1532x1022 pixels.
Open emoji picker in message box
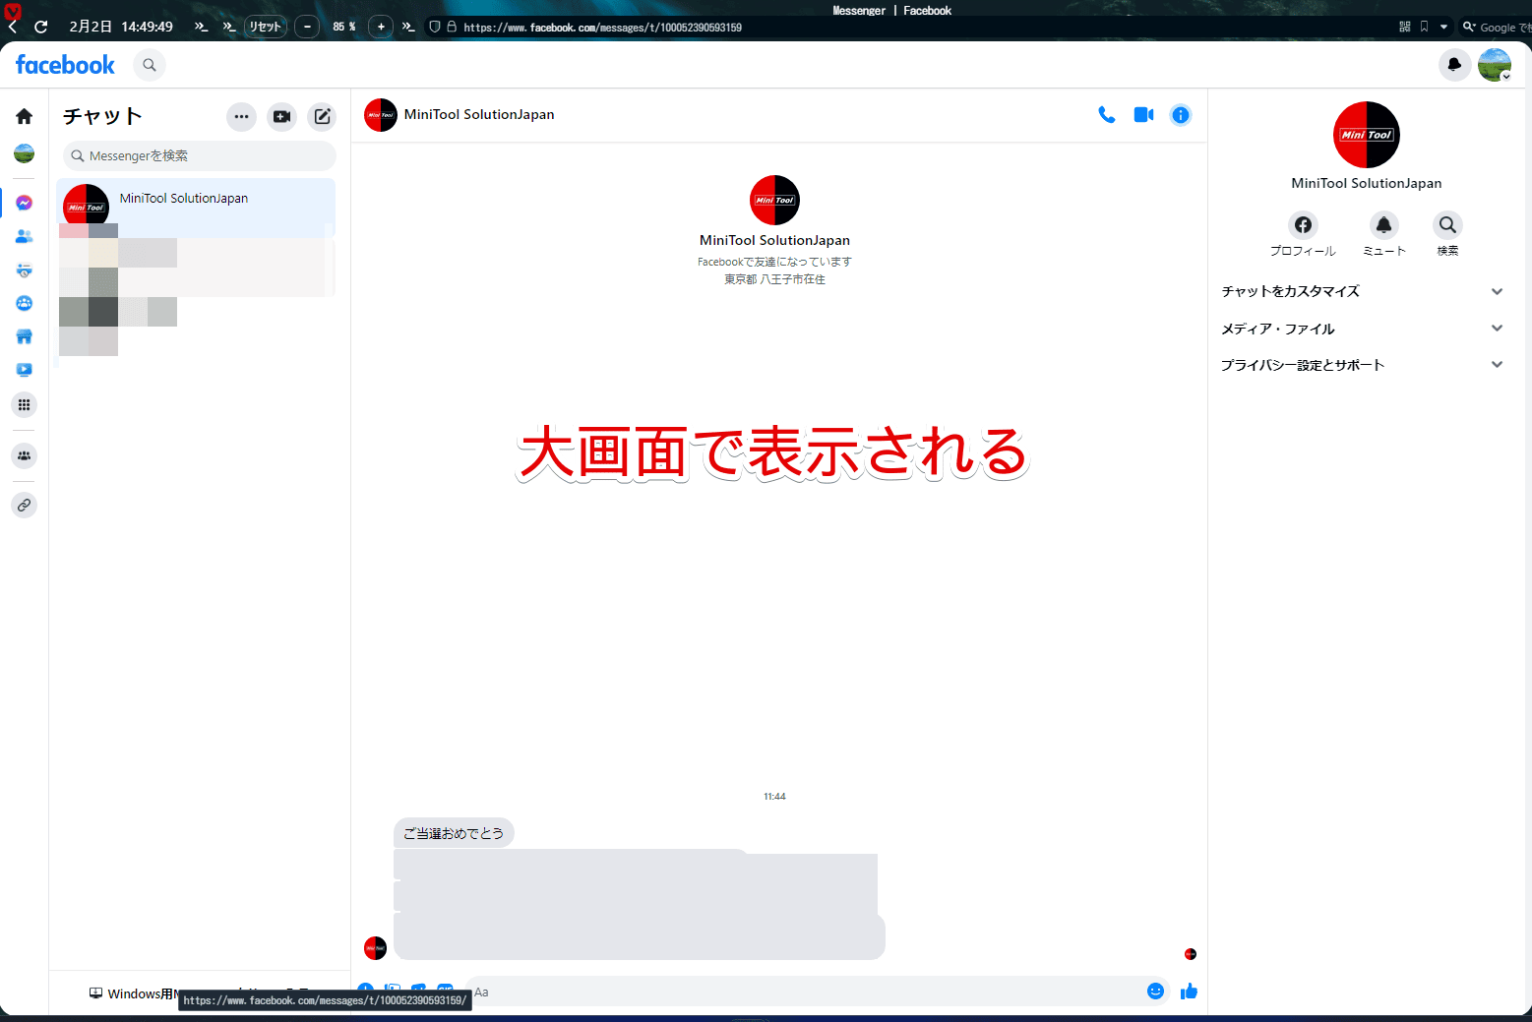pyautogui.click(x=1156, y=992)
